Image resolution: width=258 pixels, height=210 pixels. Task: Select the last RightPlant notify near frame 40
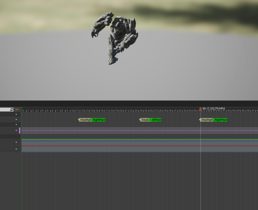tap(221, 120)
